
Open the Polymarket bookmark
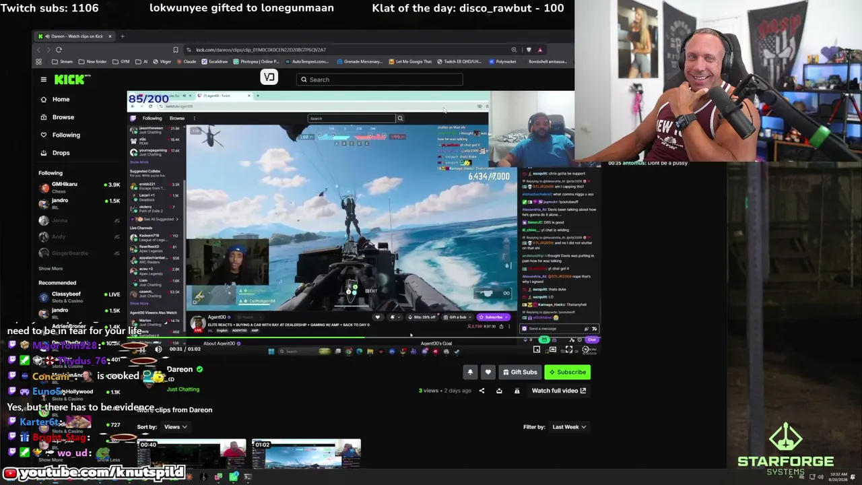pos(503,62)
